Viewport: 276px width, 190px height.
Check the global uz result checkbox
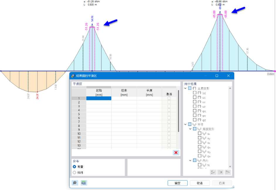[x=195, y=106]
